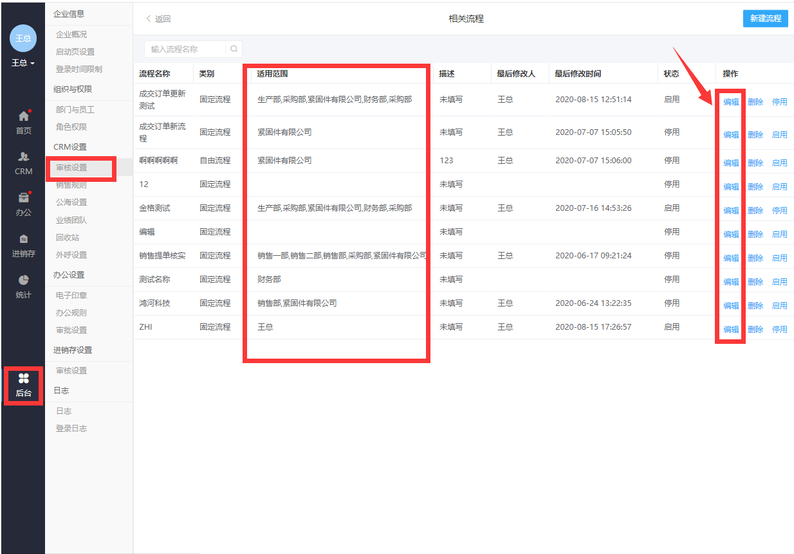The image size is (794, 554).
Task: Click the 流程名称 column header
Action: [x=155, y=74]
